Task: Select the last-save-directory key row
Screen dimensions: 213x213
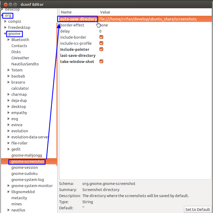Action: 135,56
